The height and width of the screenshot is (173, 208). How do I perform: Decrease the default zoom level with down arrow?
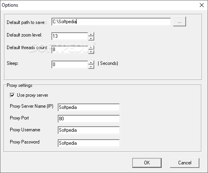click(91, 39)
